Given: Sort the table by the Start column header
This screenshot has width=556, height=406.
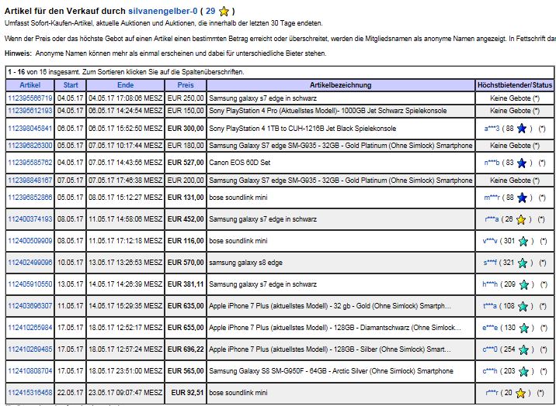Looking at the screenshot, I should click(70, 85).
